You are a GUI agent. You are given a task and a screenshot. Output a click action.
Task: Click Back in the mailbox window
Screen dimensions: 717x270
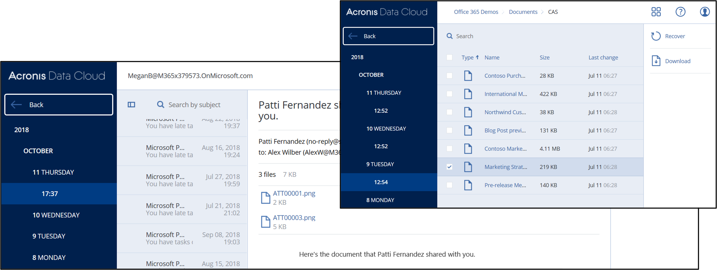pos(59,104)
